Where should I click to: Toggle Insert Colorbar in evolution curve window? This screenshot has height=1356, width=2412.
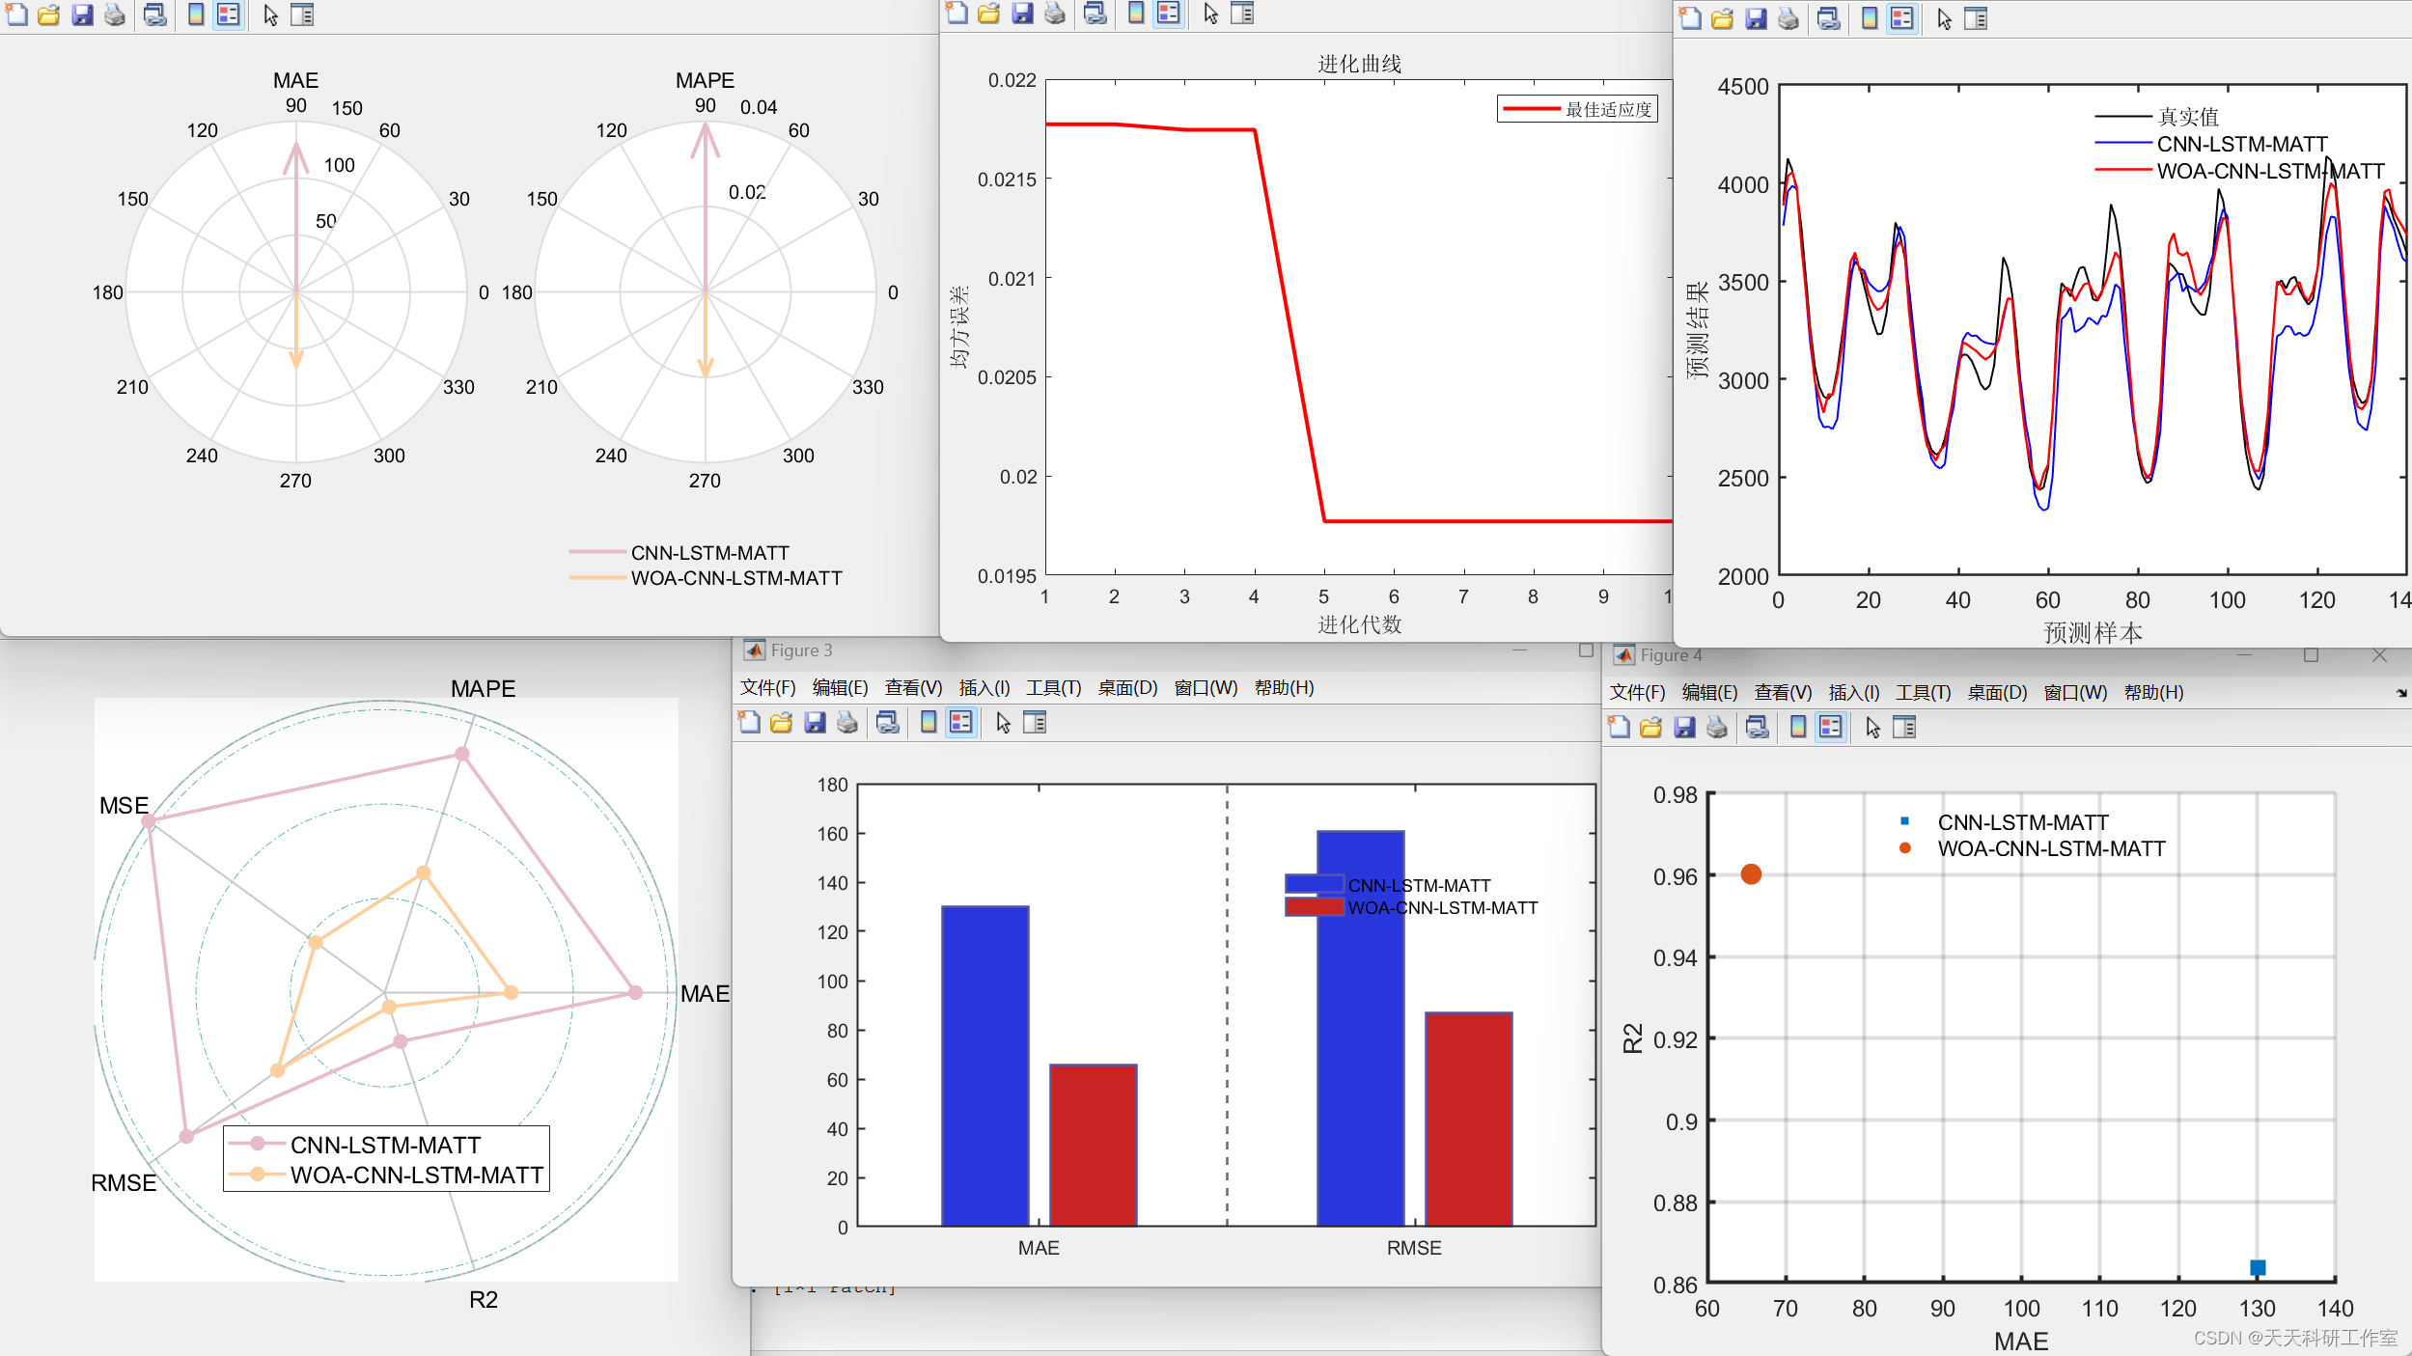[1136, 13]
